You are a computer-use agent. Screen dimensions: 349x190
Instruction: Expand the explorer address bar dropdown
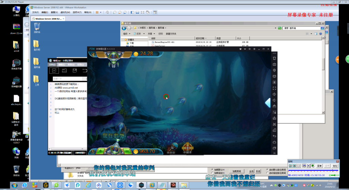(x=275, y=28)
